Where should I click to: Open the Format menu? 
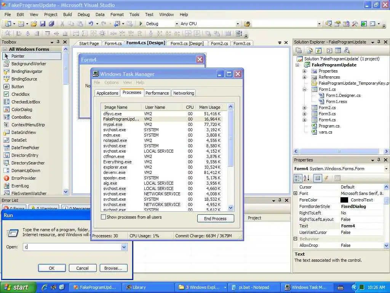tap(117, 14)
